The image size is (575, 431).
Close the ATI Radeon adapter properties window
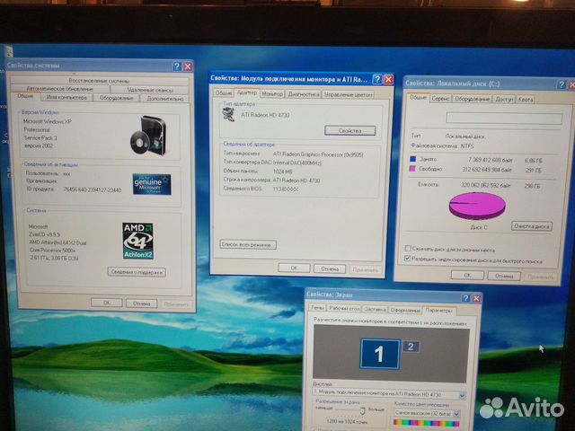point(388,79)
